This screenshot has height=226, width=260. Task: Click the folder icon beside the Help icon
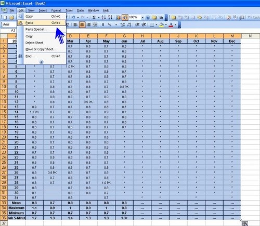(x=154, y=17)
